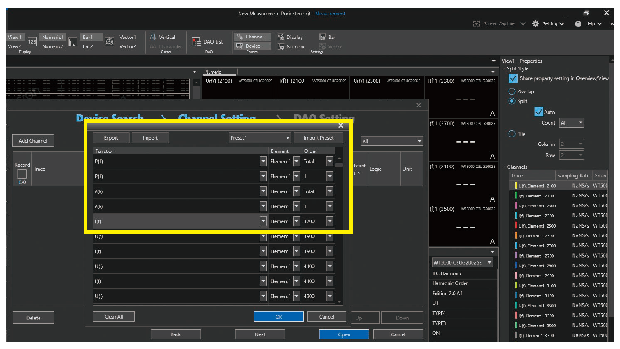Screen dimensions: 620x349
Task: Click the Export button
Action: [x=111, y=137]
